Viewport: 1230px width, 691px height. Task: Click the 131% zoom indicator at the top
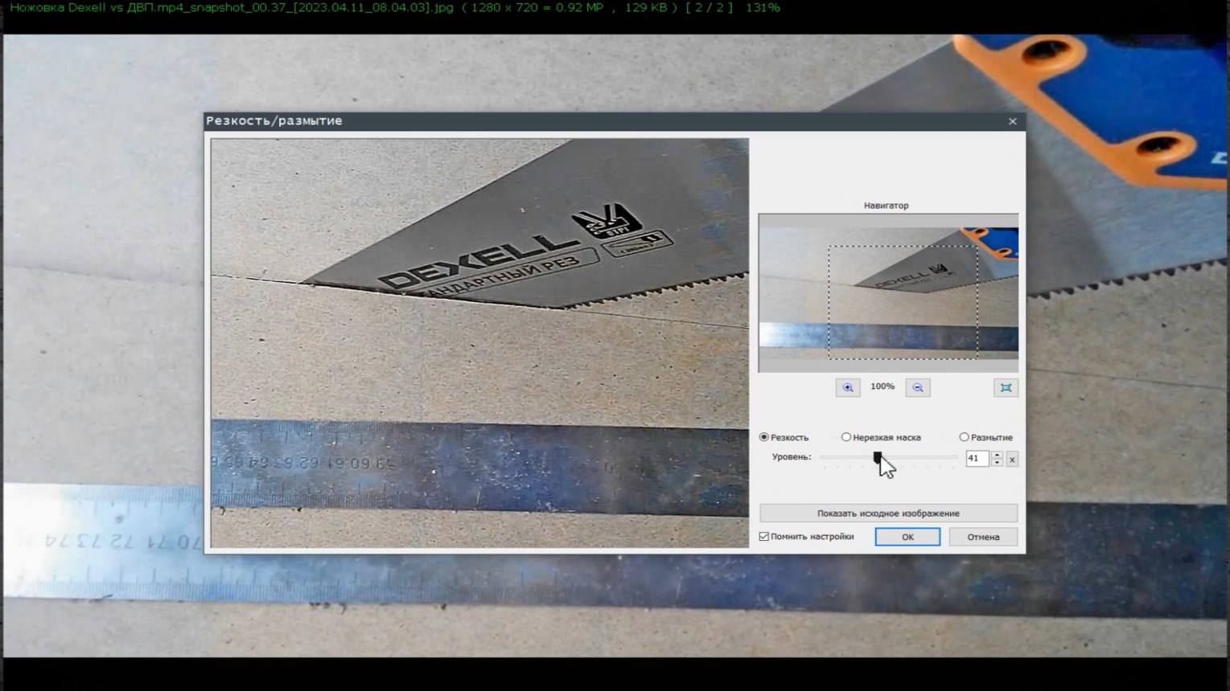pos(763,8)
